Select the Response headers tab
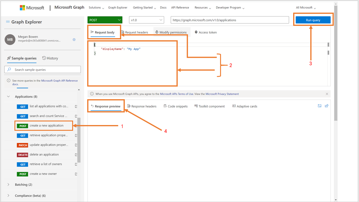The height and width of the screenshot is (202, 359). click(142, 106)
